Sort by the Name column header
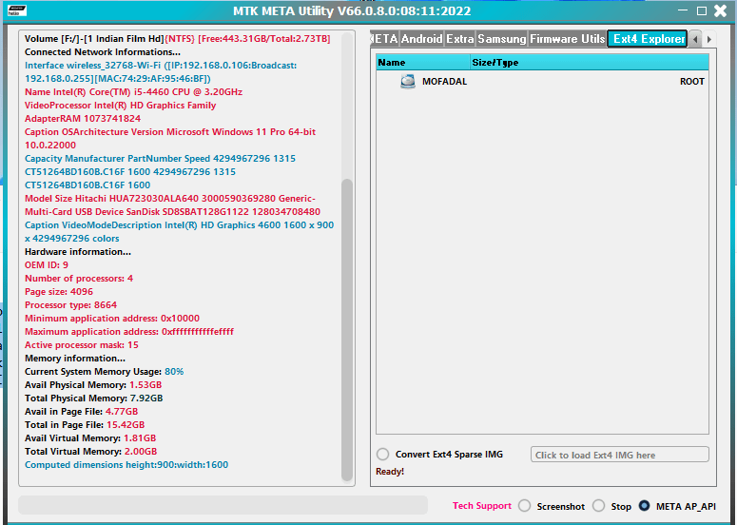Image resolution: width=737 pixels, height=525 pixels. click(423, 62)
